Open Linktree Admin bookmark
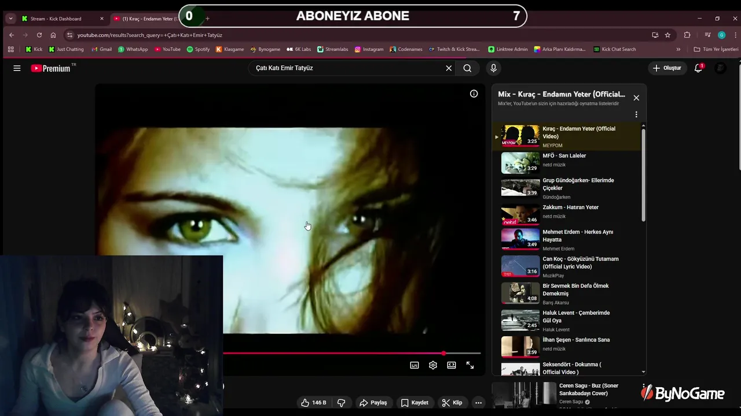The width and height of the screenshot is (741, 416). point(508,49)
